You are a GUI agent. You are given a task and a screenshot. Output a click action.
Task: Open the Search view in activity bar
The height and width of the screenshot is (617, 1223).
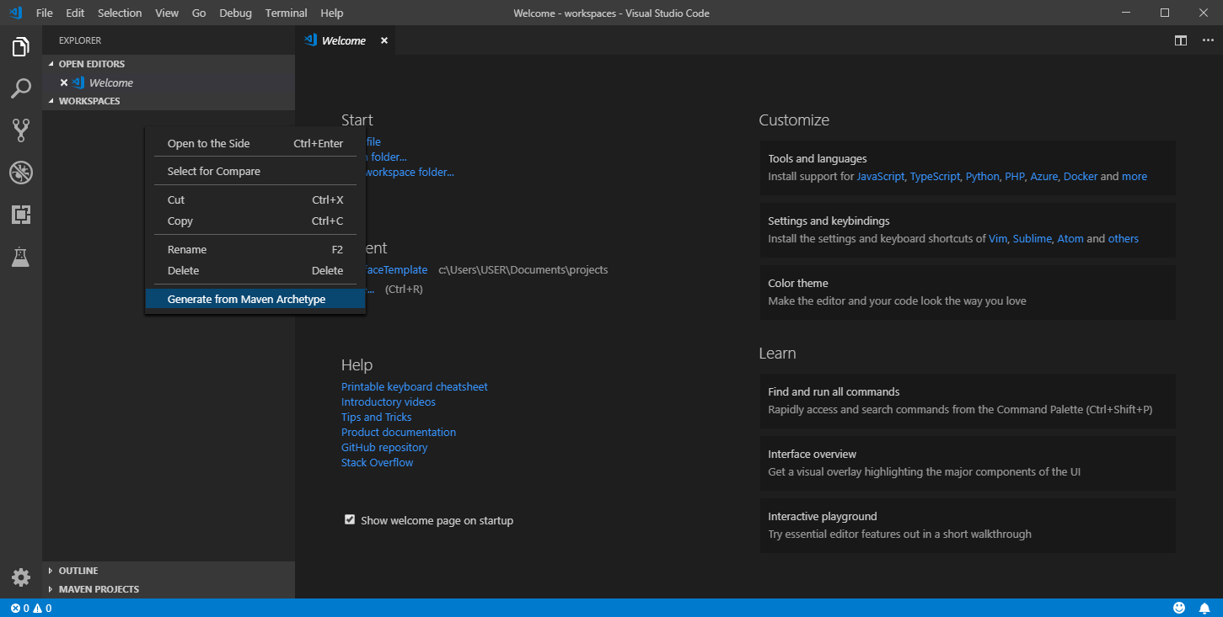21,88
